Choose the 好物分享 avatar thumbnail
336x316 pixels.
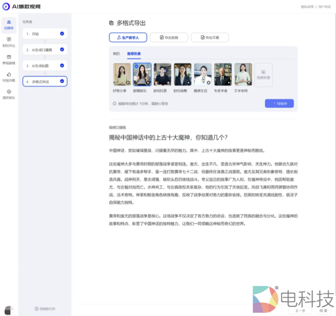click(121, 75)
